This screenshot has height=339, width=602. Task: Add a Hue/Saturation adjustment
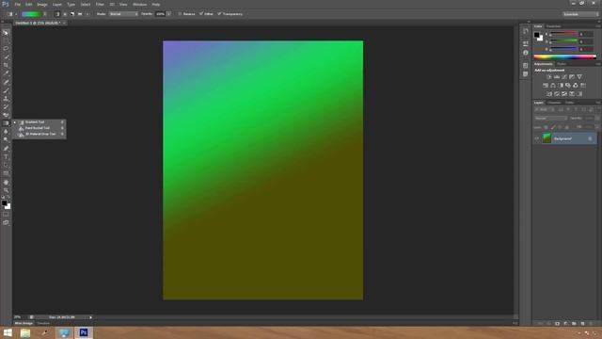546,86
